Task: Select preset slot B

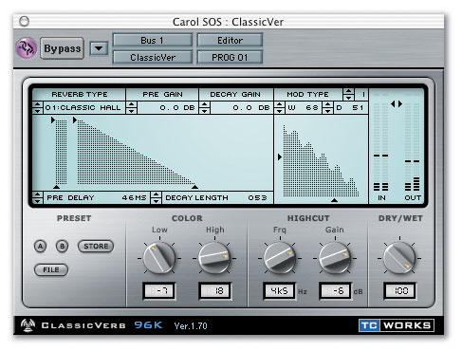Action: [x=62, y=246]
